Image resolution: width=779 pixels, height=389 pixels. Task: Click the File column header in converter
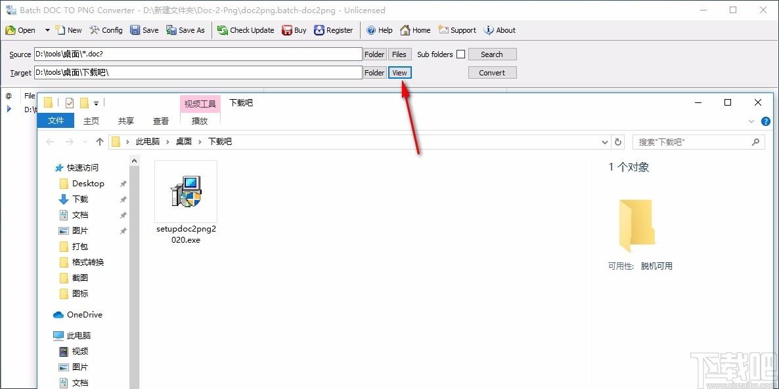pyautogui.click(x=30, y=96)
